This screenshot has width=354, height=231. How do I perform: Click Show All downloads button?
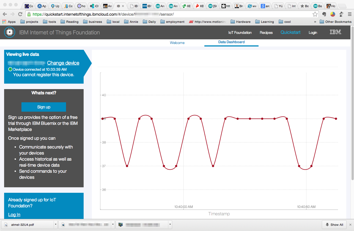pos(334,225)
